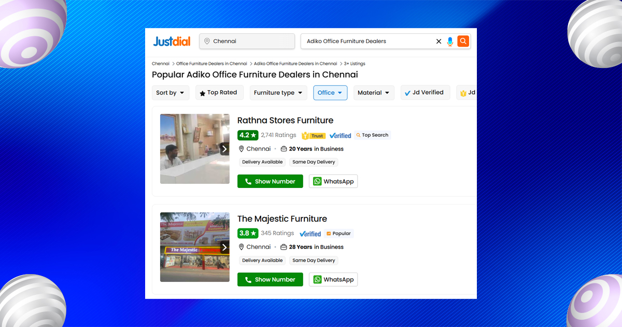
Task: Open the Sort by dropdown
Action: (x=171, y=93)
